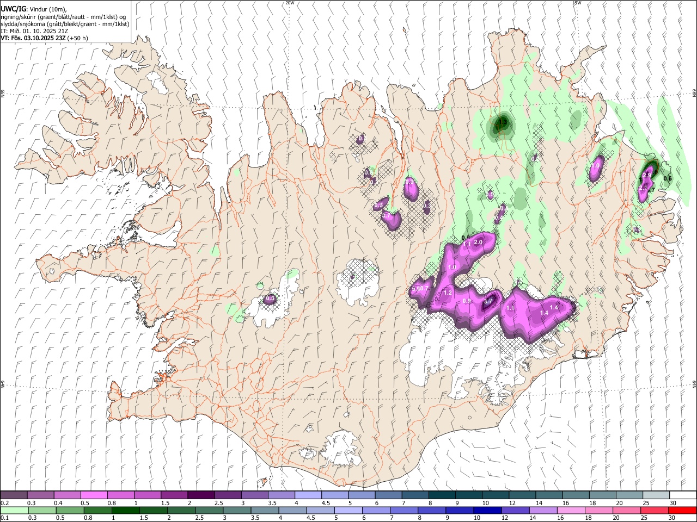Click the black '0.6' value off the east coast
This screenshot has height=522, width=697.
[x=668, y=179]
